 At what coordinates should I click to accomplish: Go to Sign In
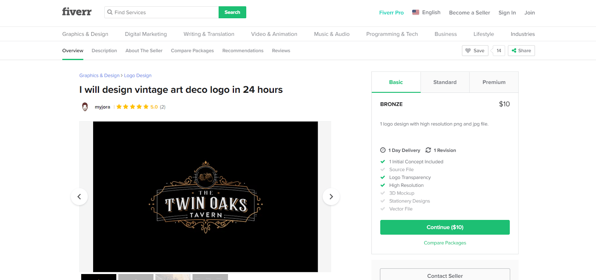[507, 13]
